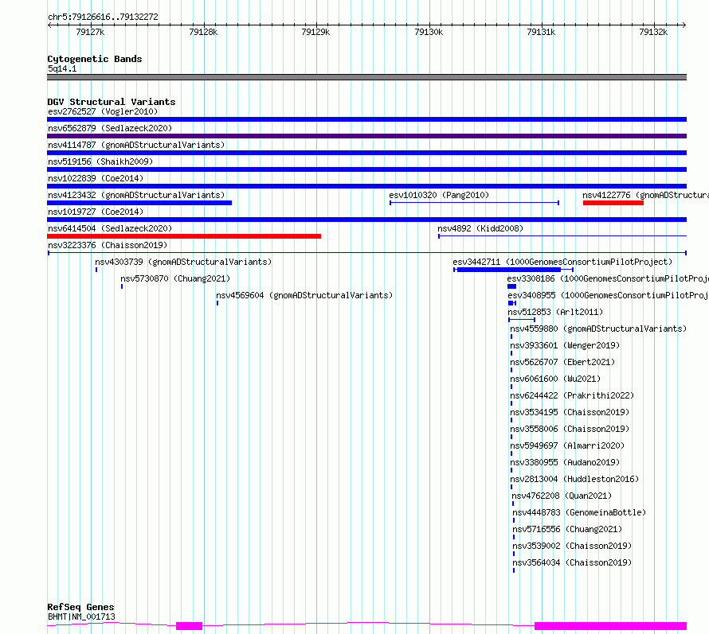Click nsv2813004 (Huddleston2016) label

click(x=574, y=479)
